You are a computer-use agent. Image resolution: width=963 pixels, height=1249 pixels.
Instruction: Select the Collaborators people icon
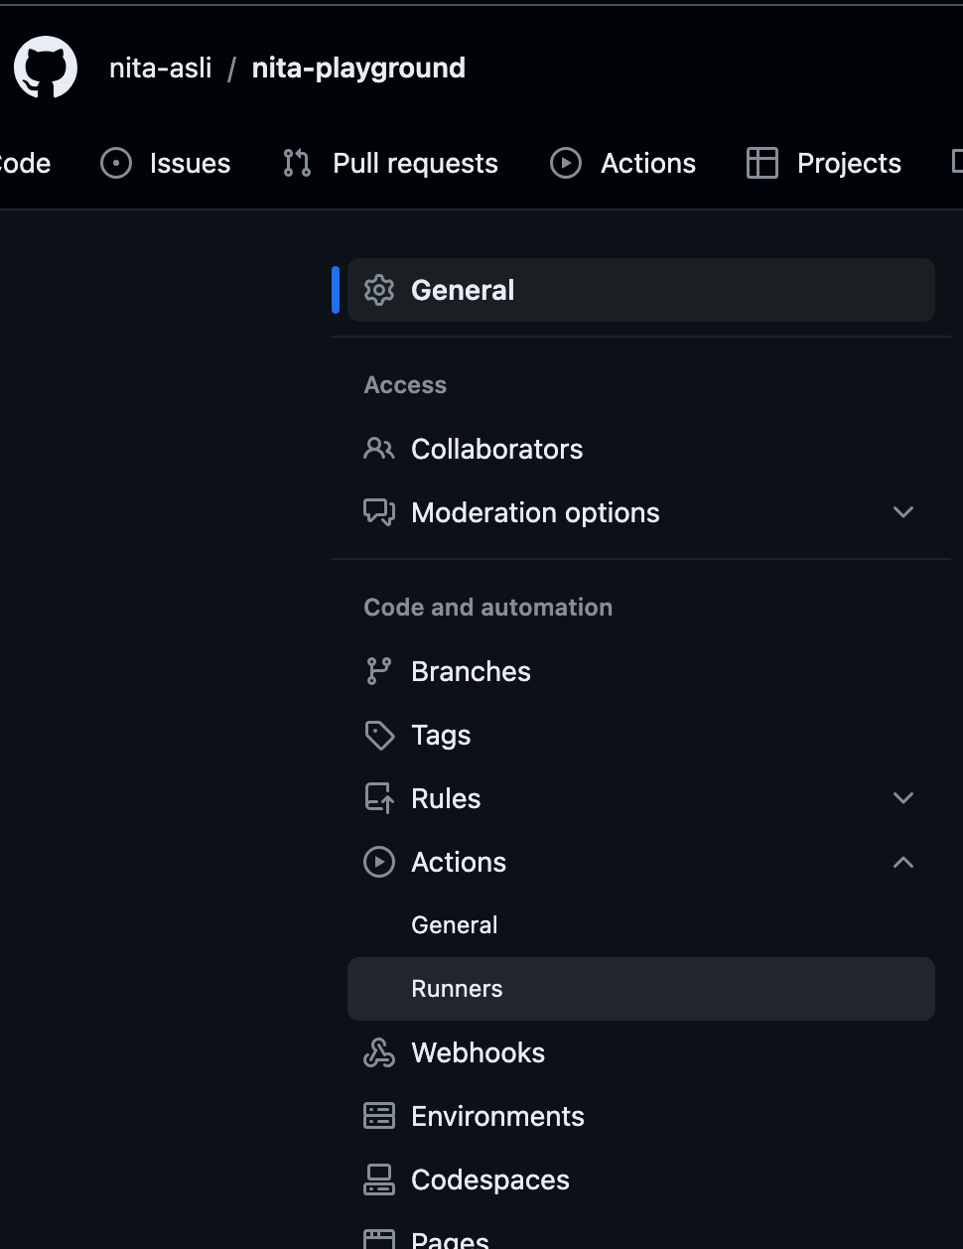point(379,448)
